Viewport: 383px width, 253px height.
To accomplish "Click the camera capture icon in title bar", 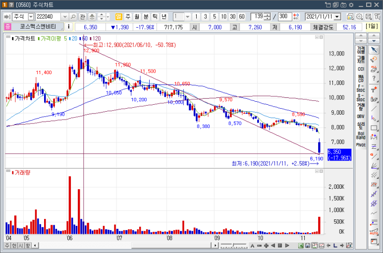I will tap(343, 4).
